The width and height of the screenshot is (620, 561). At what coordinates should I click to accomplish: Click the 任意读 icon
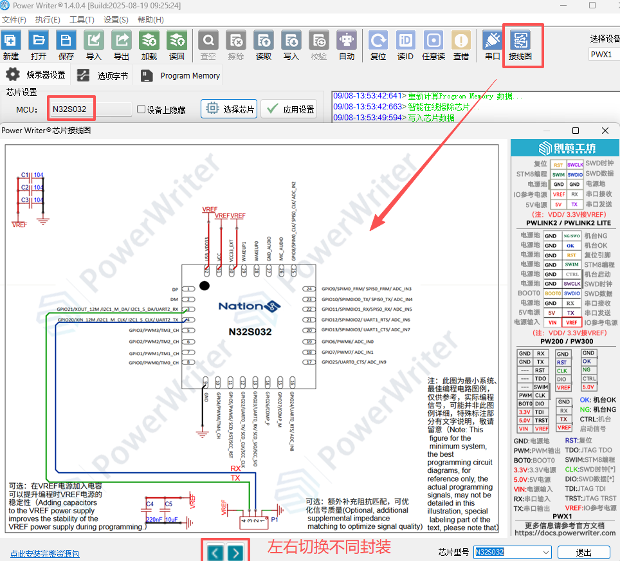tap(433, 44)
